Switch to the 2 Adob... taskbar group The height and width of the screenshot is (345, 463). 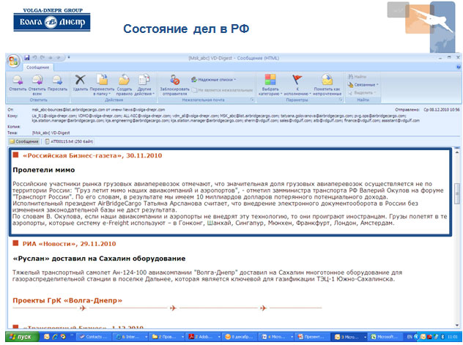pos(204,337)
